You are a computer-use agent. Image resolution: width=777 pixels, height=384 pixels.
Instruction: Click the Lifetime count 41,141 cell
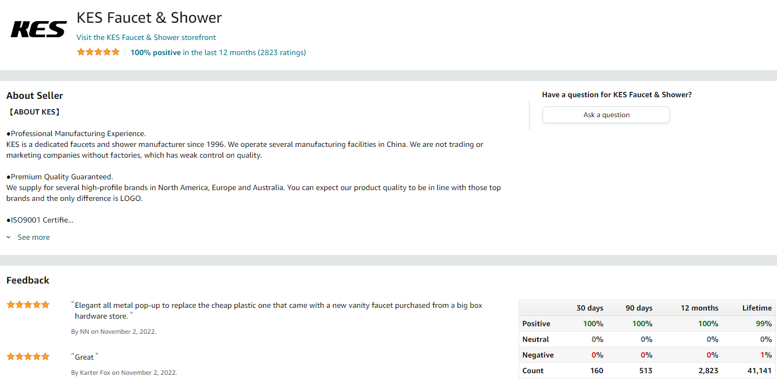point(759,370)
